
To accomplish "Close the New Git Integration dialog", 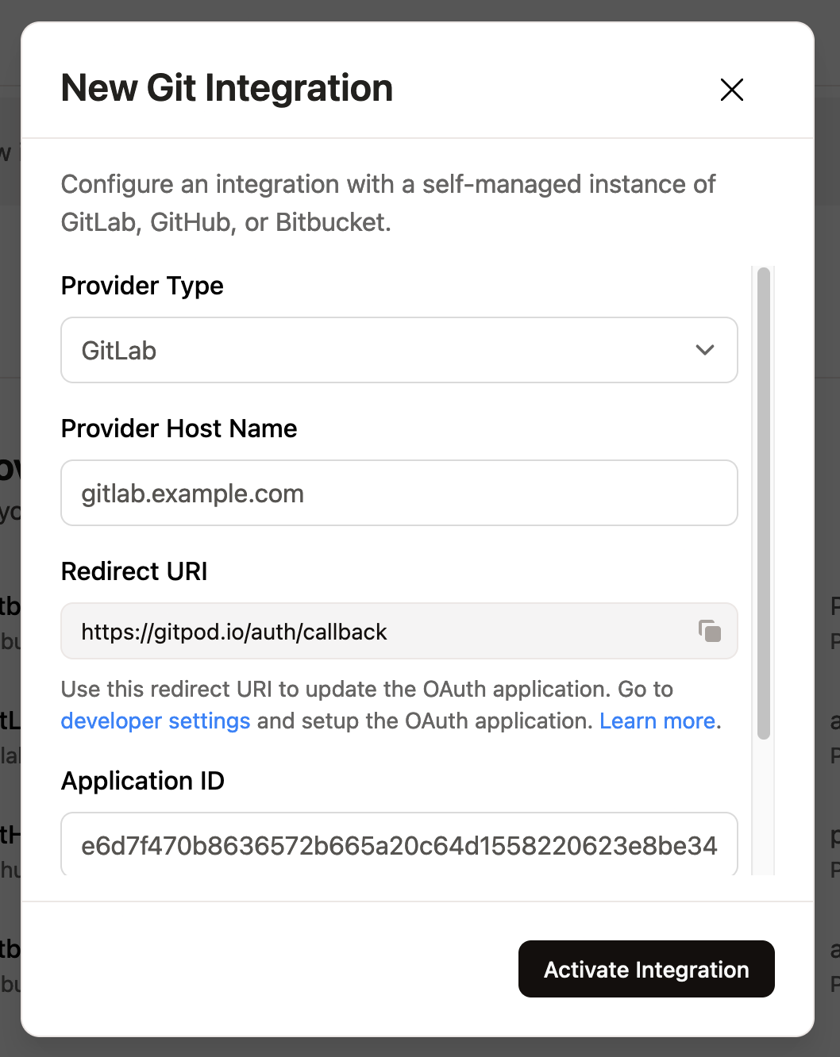I will pos(731,90).
